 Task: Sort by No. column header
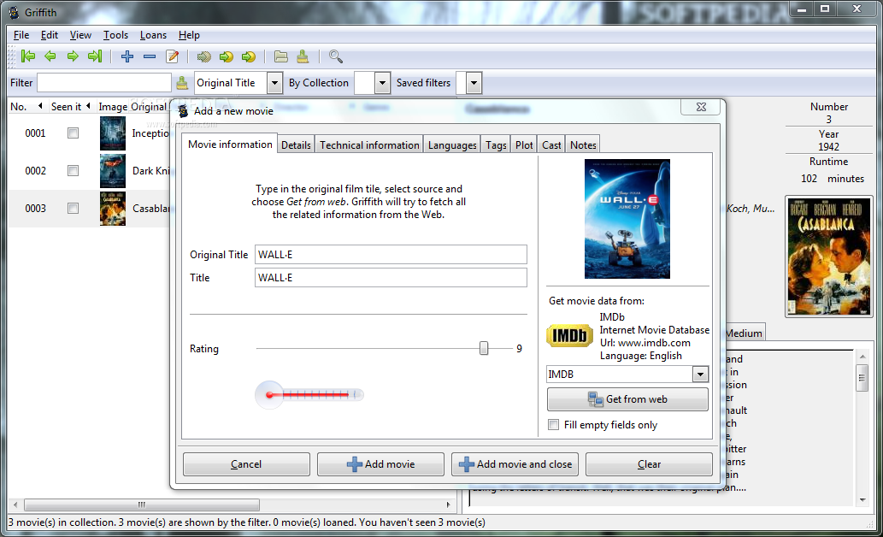[x=26, y=107]
